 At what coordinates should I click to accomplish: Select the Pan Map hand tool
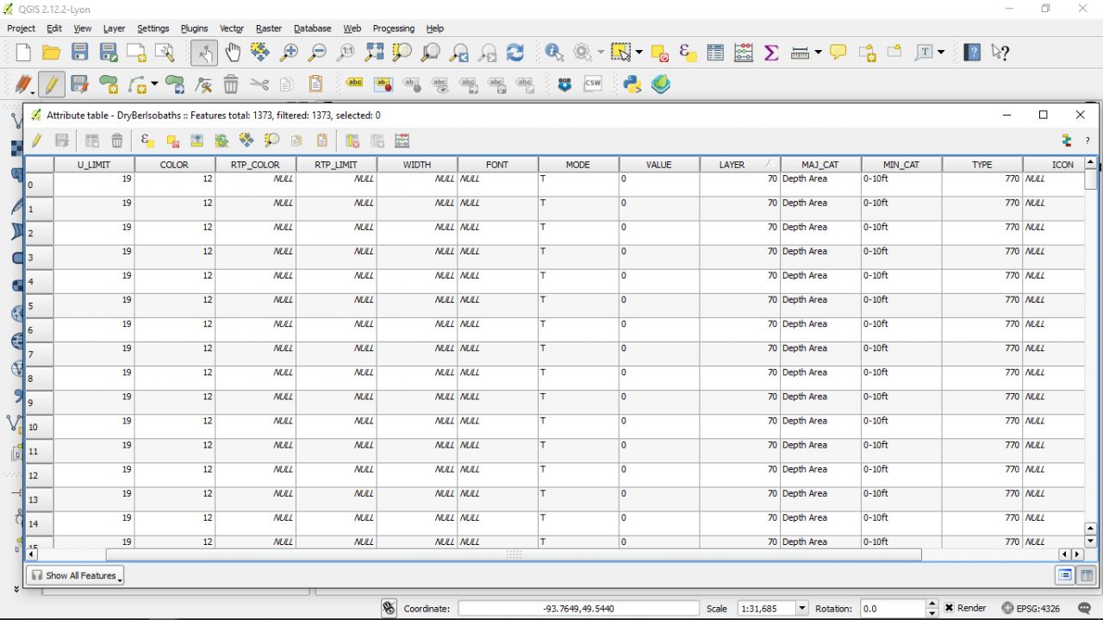point(233,53)
